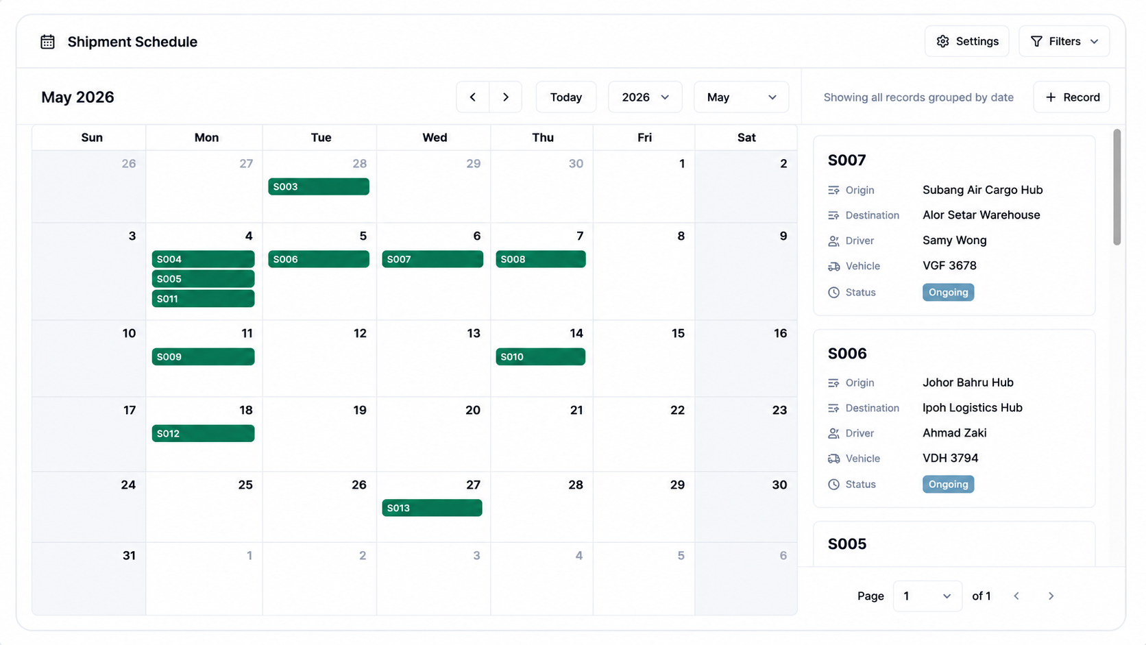Select shipment S003 on April 28
The image size is (1146, 645).
[x=319, y=186]
